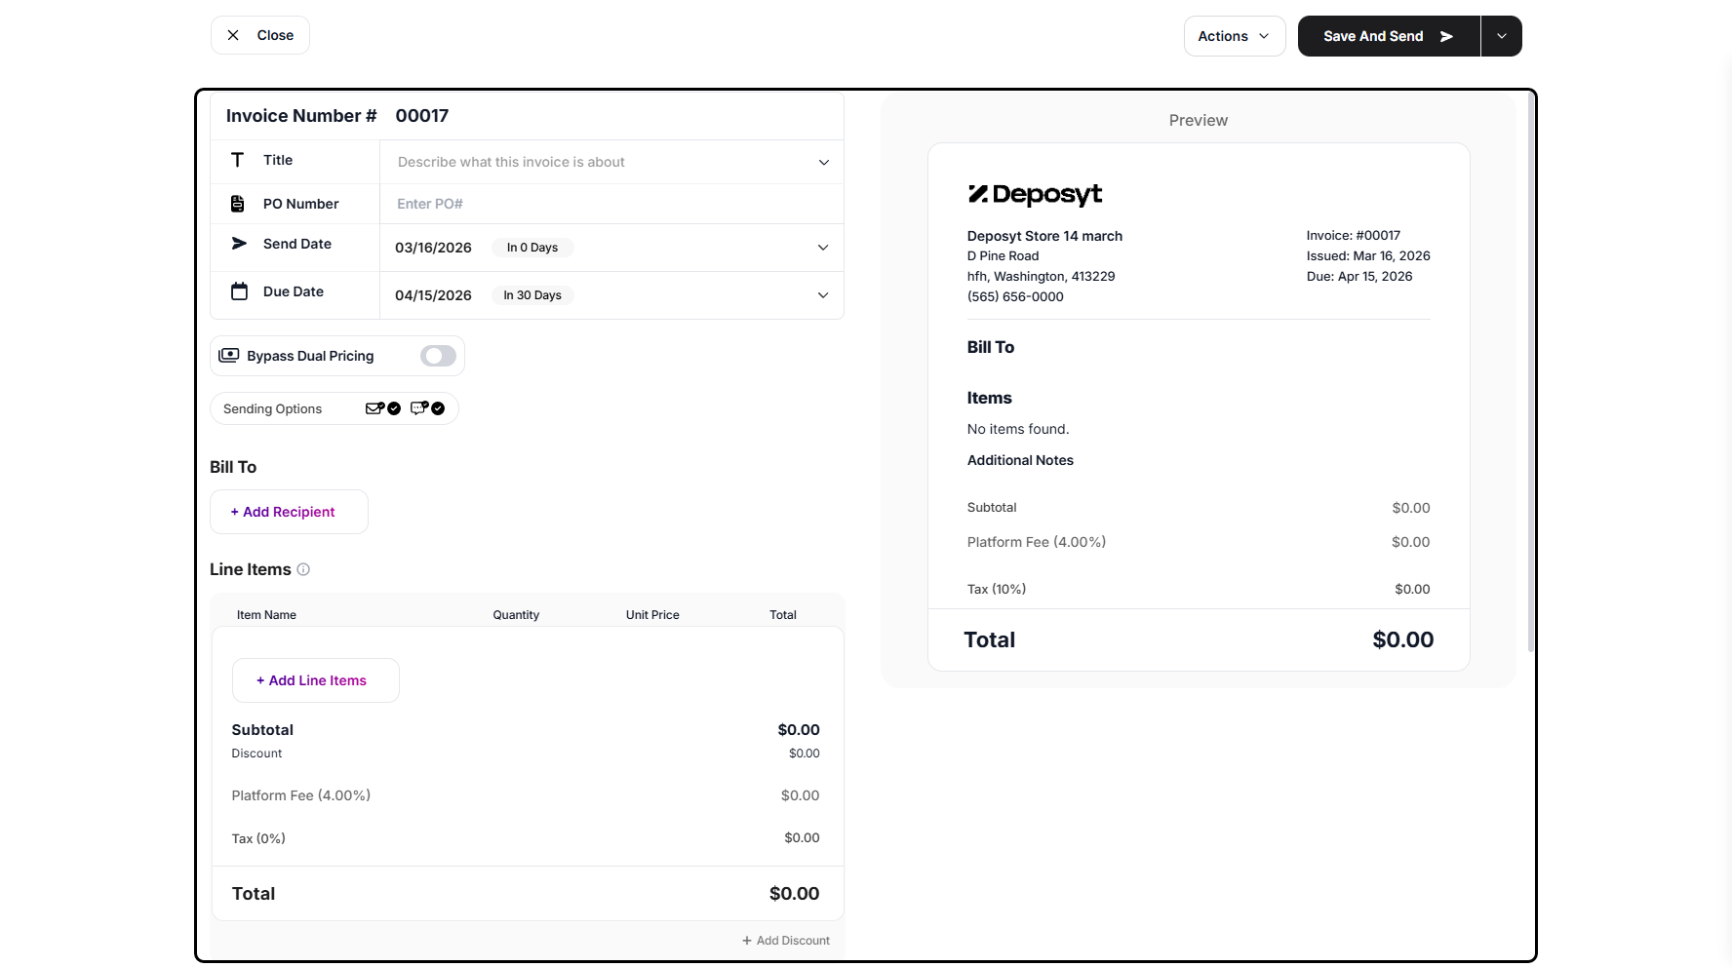The image size is (1732, 967).
Task: Open the Actions dropdown menu
Action: pos(1235,36)
